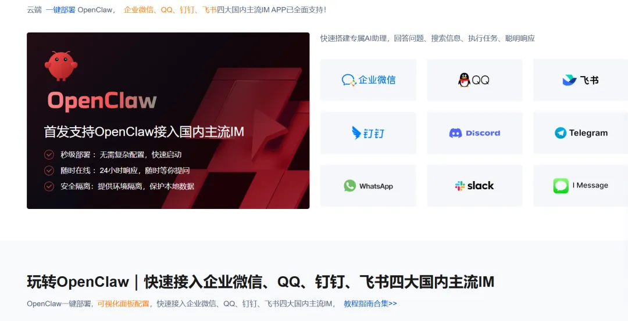Click 首发支持OpenClaw接入国内主流IM headline
This screenshot has height=321, width=628.
tap(144, 132)
